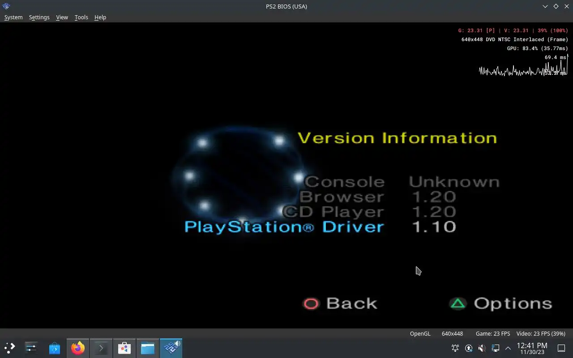Click the show desktop button

click(561, 348)
